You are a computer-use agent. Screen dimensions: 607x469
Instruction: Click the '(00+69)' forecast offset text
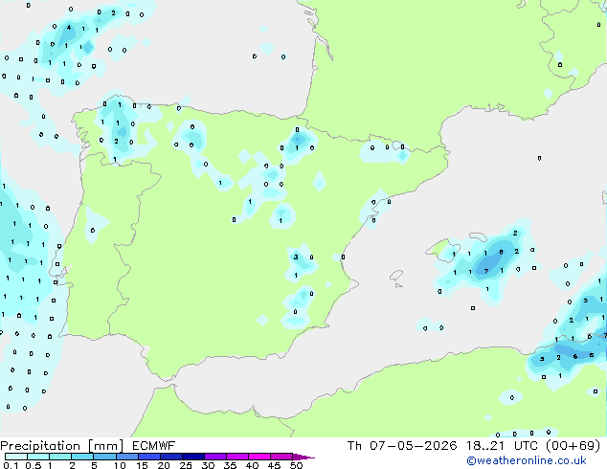tap(573, 446)
